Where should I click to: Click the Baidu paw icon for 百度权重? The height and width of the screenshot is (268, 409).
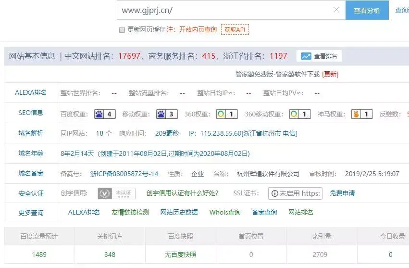[99, 114]
